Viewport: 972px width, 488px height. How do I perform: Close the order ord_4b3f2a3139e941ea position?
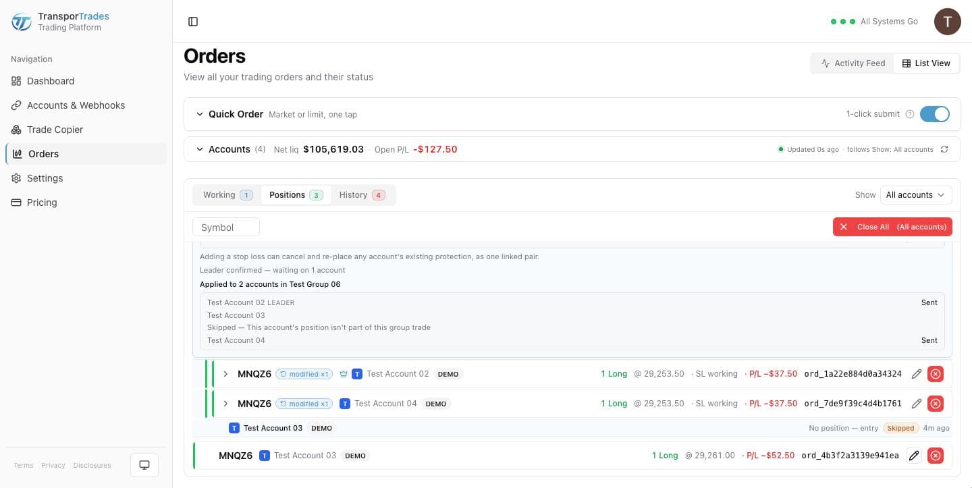point(936,456)
